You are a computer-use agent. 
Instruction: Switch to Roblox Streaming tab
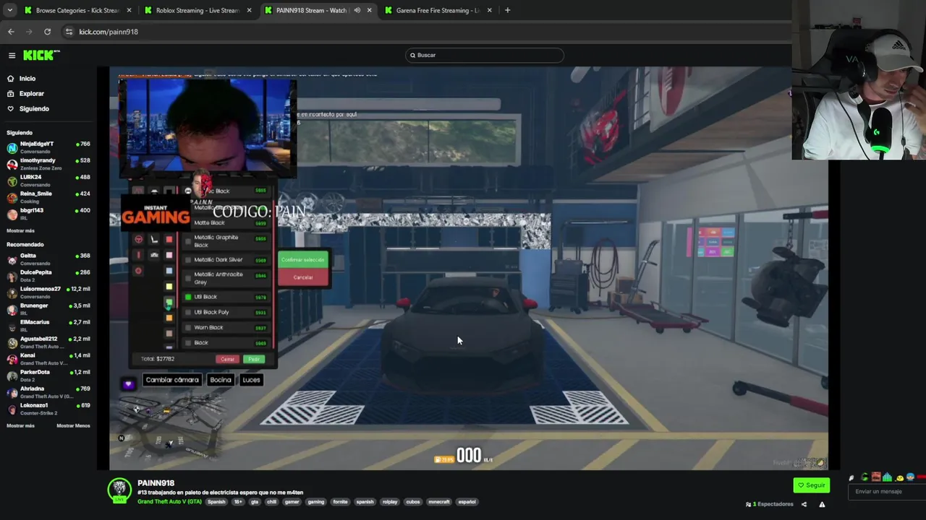197,10
